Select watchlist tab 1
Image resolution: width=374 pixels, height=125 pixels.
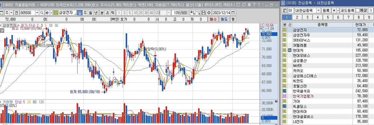(287, 17)
